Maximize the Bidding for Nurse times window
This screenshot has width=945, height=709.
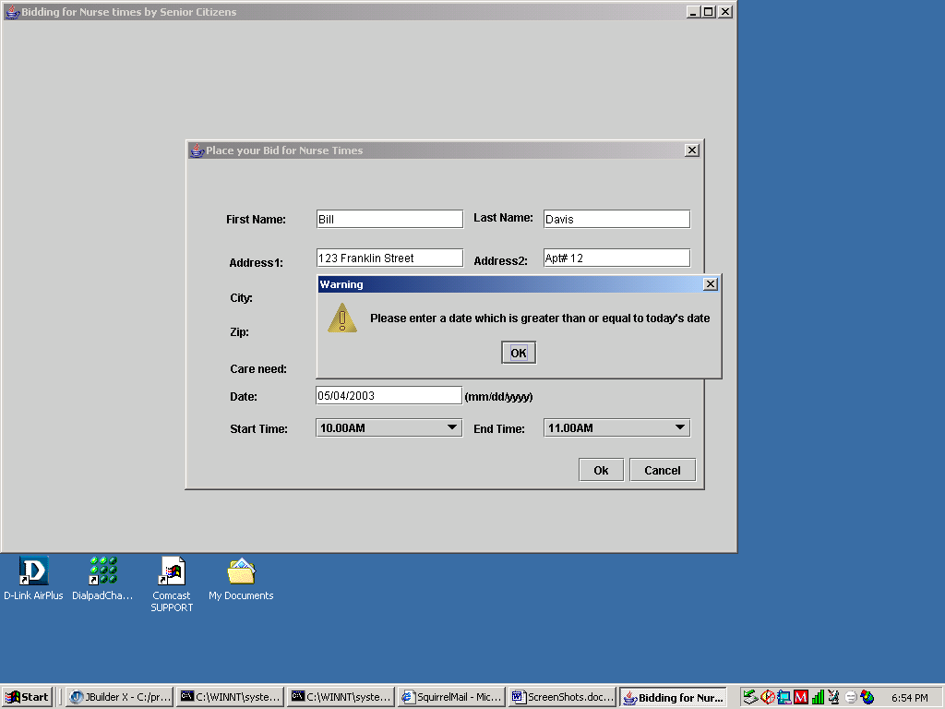click(708, 11)
